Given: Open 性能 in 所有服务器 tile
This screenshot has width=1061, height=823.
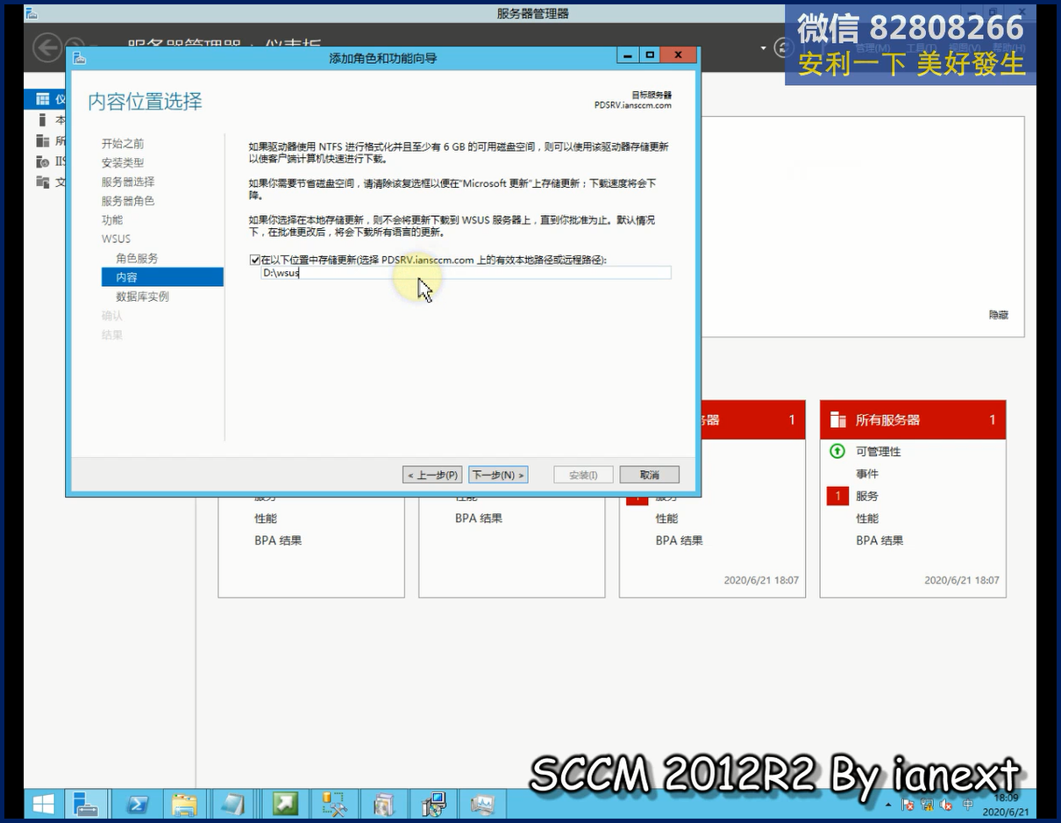Looking at the screenshot, I should [x=867, y=519].
